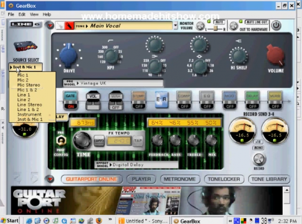Click the guitar amp mode icon
The image size is (302, 224).
point(60,26)
